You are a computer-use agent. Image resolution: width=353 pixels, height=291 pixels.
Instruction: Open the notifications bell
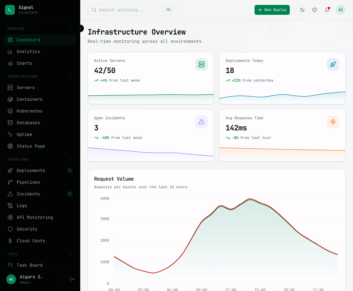coord(327,10)
